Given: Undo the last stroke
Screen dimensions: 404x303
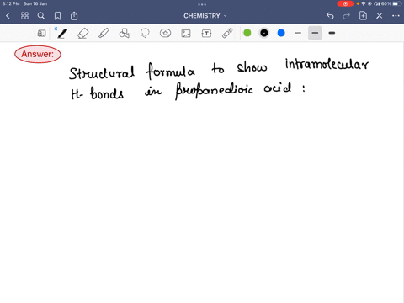Looking at the screenshot, I should [330, 16].
